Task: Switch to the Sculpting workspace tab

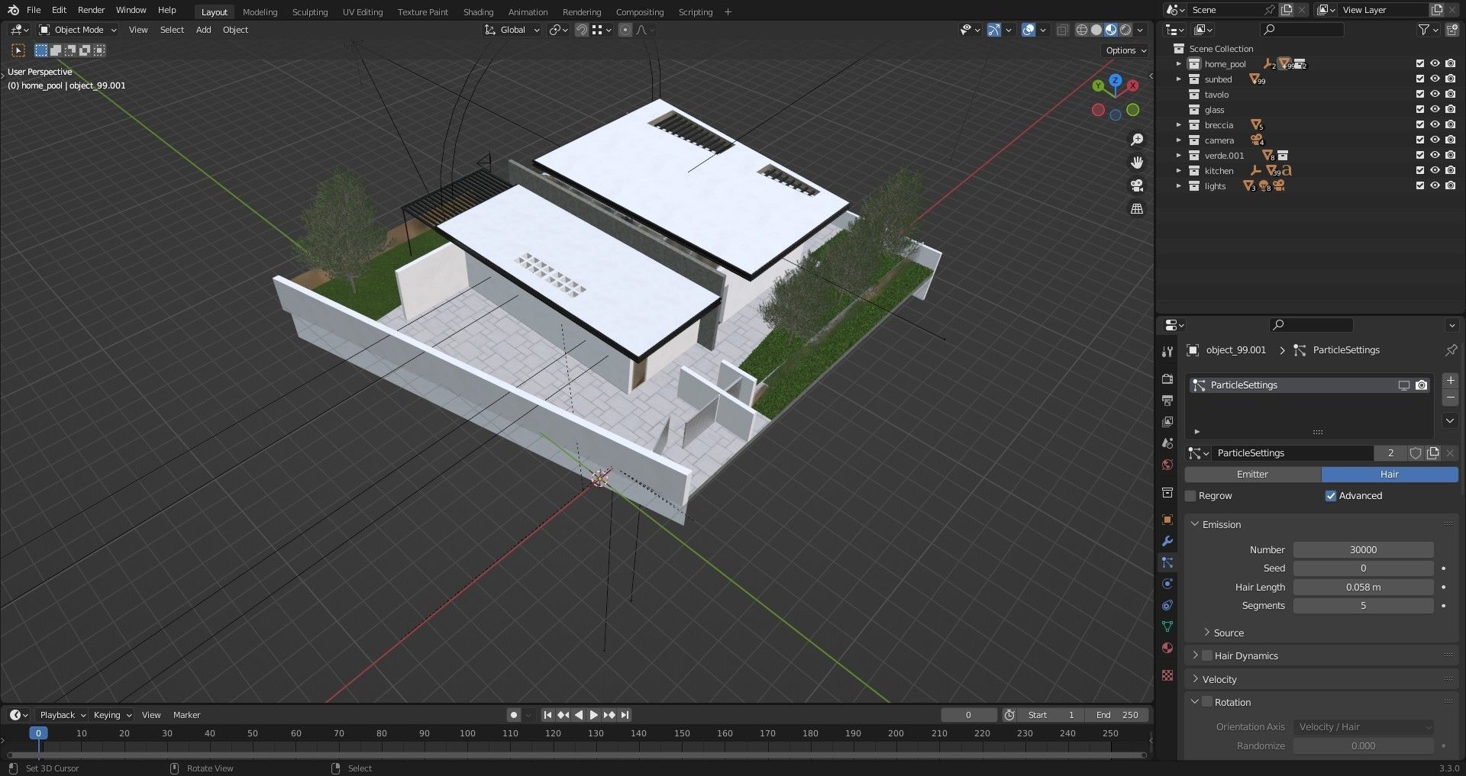Action: point(309,12)
